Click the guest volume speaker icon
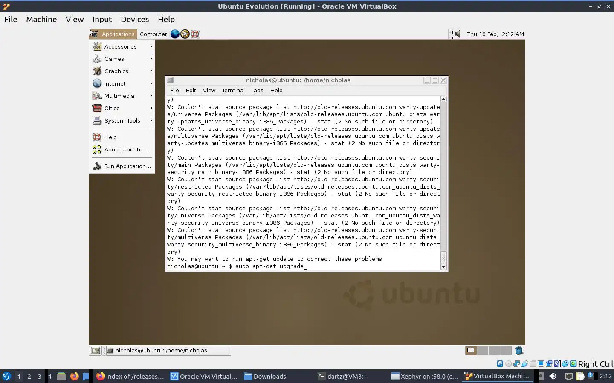614x383 pixels. point(458,34)
